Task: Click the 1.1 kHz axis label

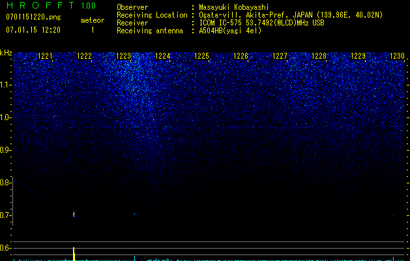Action: [5, 85]
